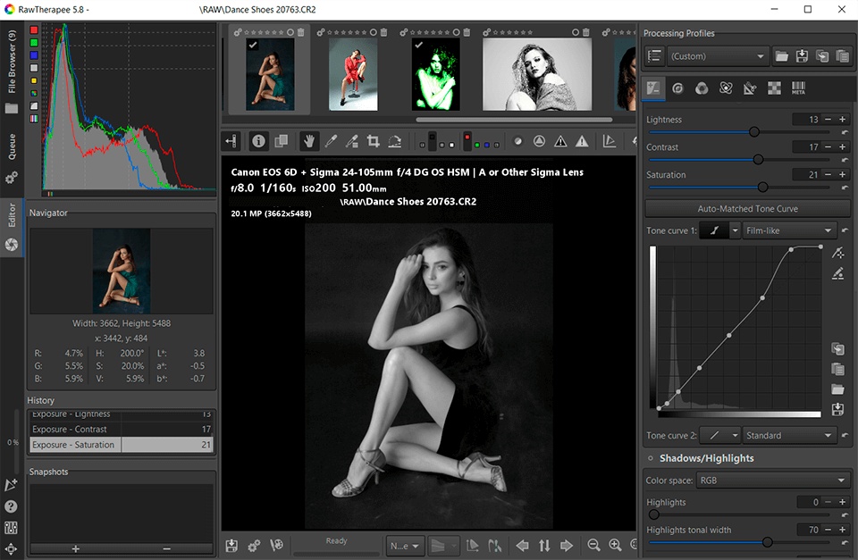The height and width of the screenshot is (560, 858).
Task: Pick white balance with the spot eyedropper
Action: coord(332,141)
